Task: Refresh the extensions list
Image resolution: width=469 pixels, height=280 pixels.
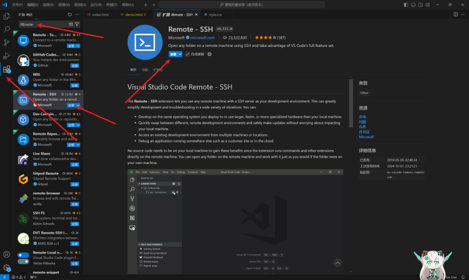Action: (x=70, y=14)
